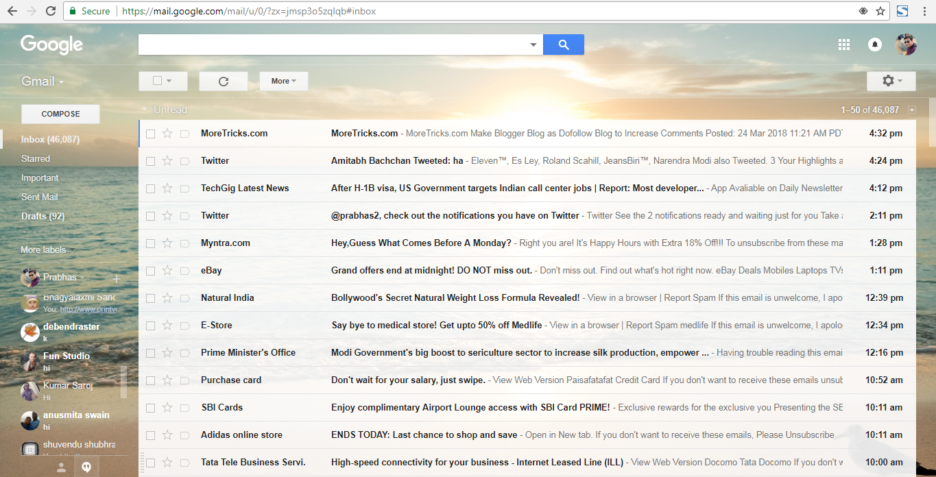
Task: Open Drafts (92) folder
Action: click(43, 216)
